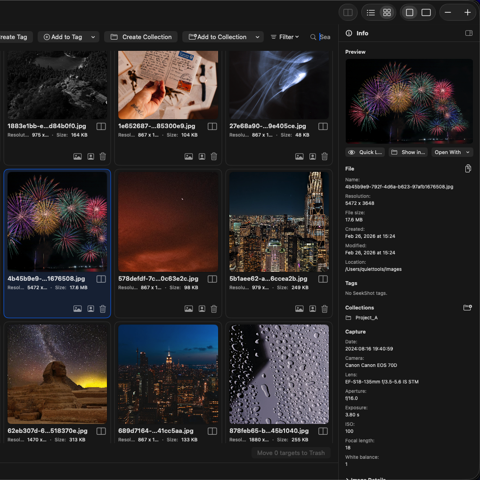This screenshot has height=480, width=480.
Task: Toggle the left sidebar panel icon
Action: (348, 12)
